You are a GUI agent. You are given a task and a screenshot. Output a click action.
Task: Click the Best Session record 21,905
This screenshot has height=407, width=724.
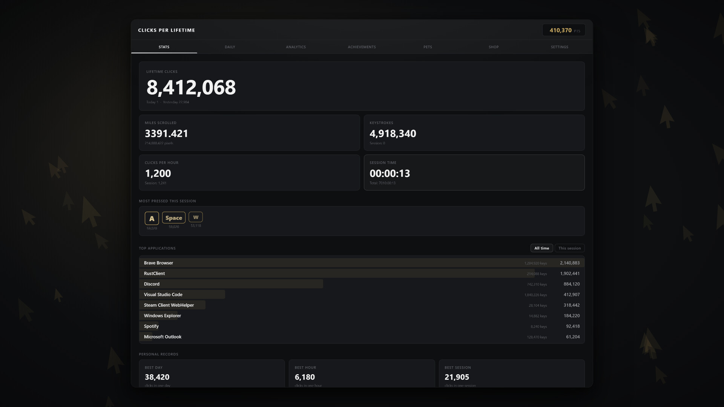[457, 377]
